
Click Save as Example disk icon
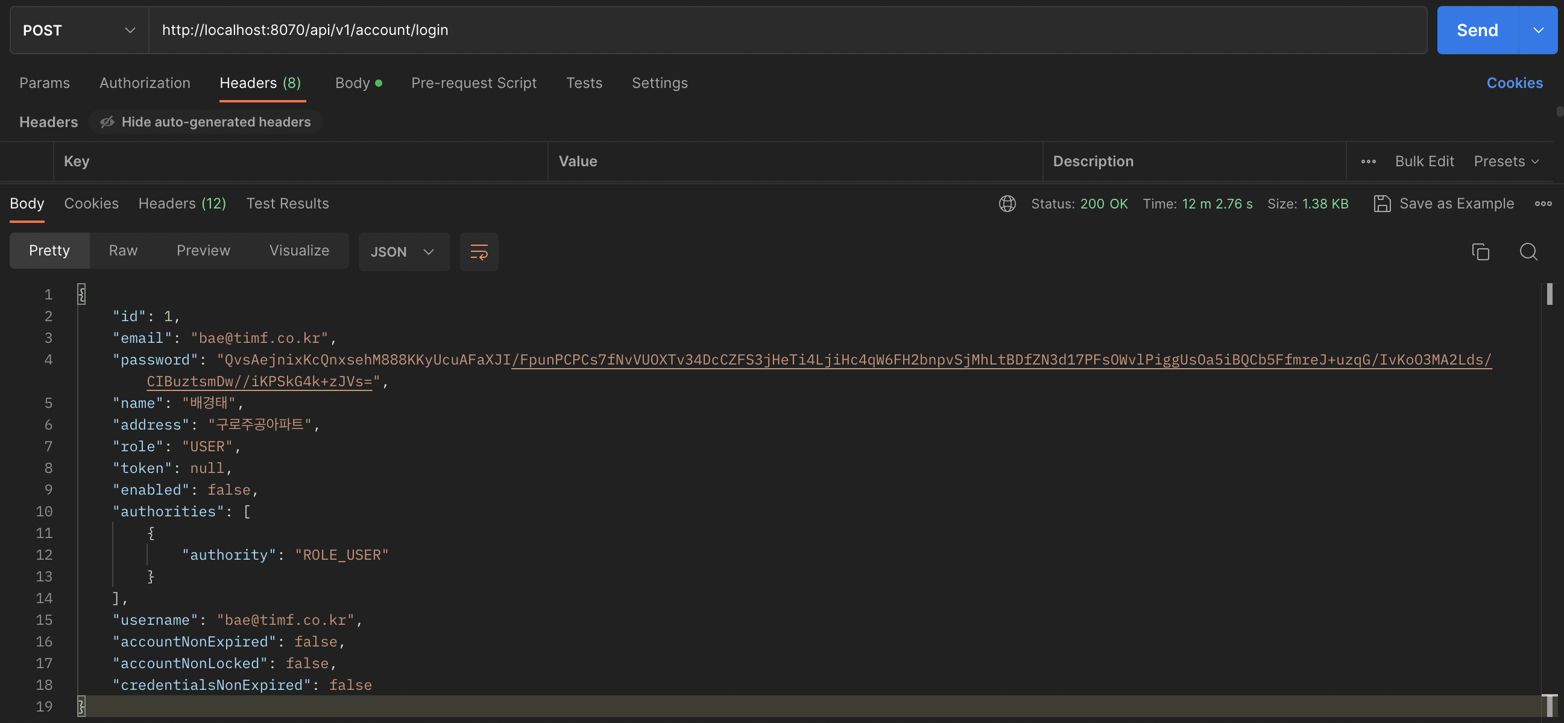[1382, 204]
